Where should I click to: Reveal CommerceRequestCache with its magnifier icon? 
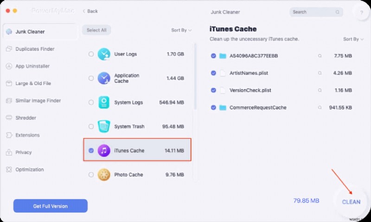click(x=320, y=108)
